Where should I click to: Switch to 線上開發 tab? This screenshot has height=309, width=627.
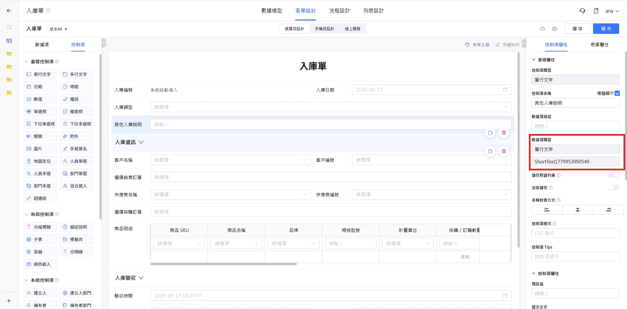(353, 29)
